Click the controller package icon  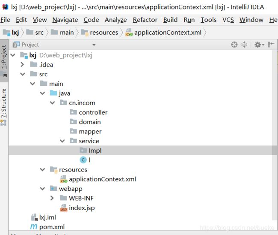(x=73, y=112)
